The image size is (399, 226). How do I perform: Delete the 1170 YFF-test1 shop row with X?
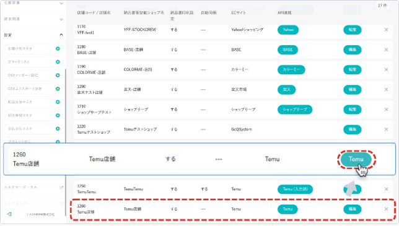pos(386,30)
